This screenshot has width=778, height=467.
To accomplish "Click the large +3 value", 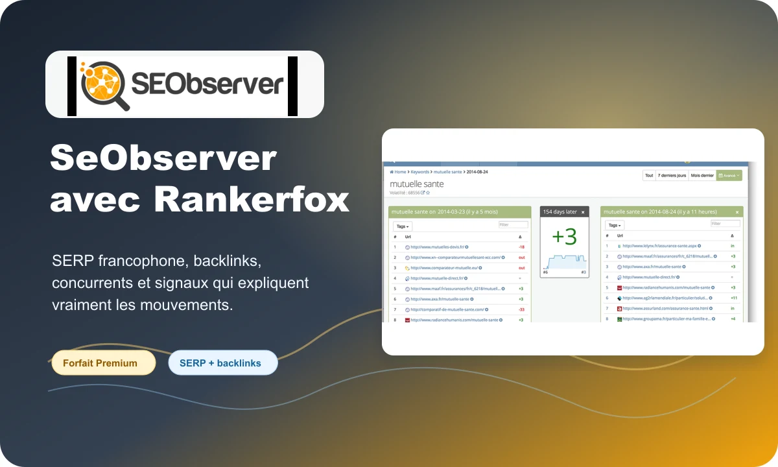I will [565, 236].
